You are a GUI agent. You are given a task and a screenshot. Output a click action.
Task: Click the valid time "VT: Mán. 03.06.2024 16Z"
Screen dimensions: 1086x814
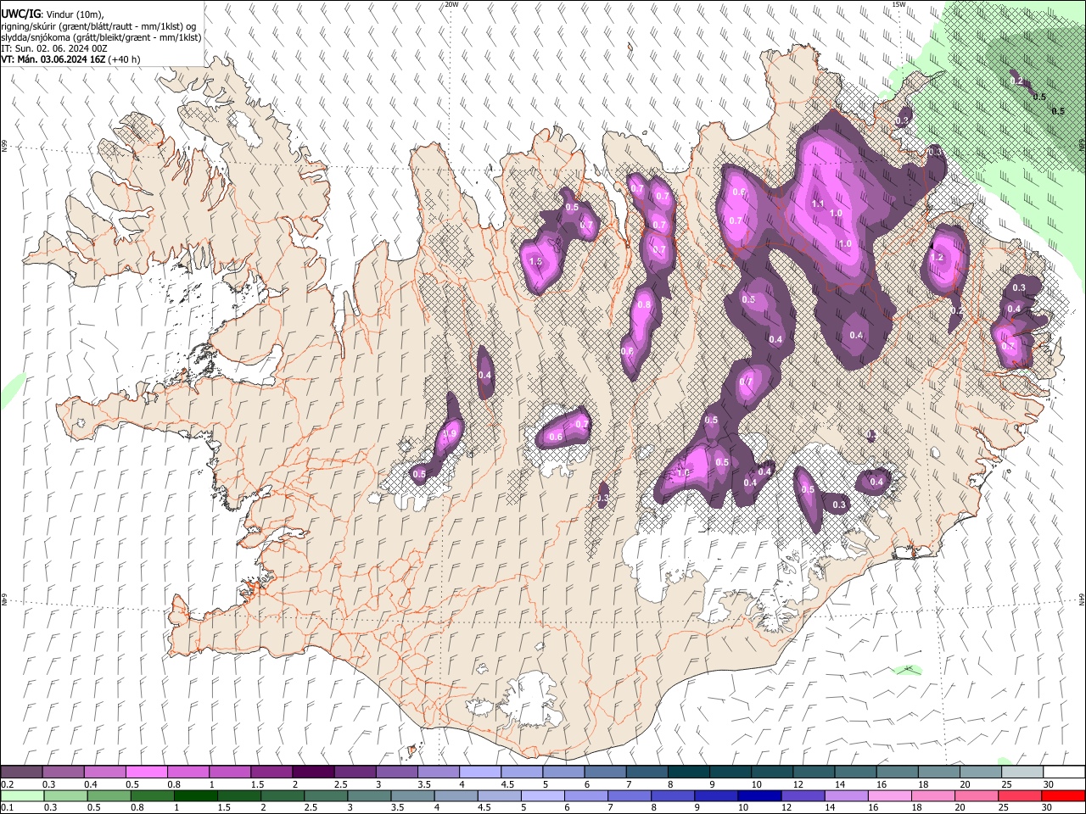pos(53,59)
